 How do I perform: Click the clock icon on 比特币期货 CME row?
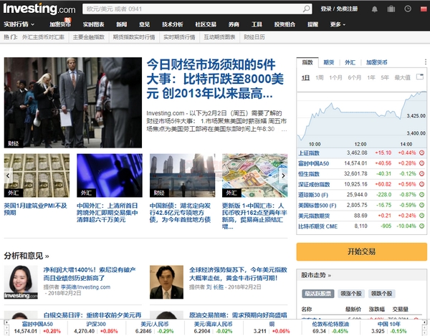tap(422, 226)
